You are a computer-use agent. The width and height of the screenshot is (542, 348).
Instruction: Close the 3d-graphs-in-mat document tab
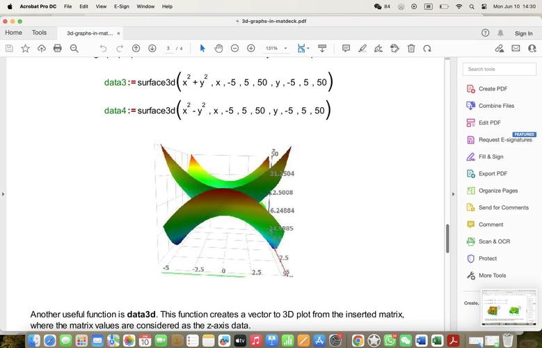(118, 33)
